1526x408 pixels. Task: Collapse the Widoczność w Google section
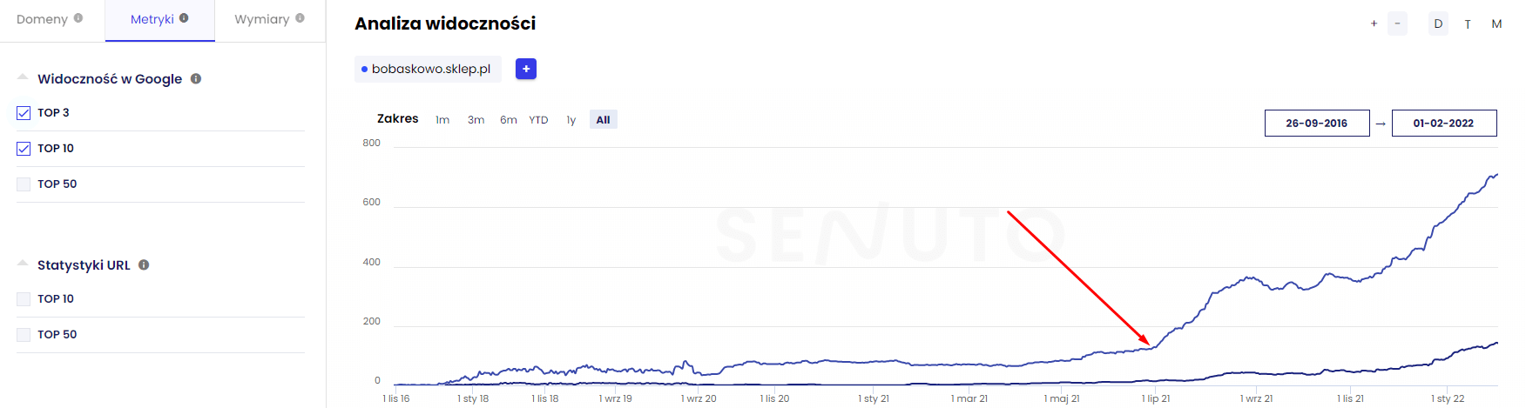pos(23,77)
